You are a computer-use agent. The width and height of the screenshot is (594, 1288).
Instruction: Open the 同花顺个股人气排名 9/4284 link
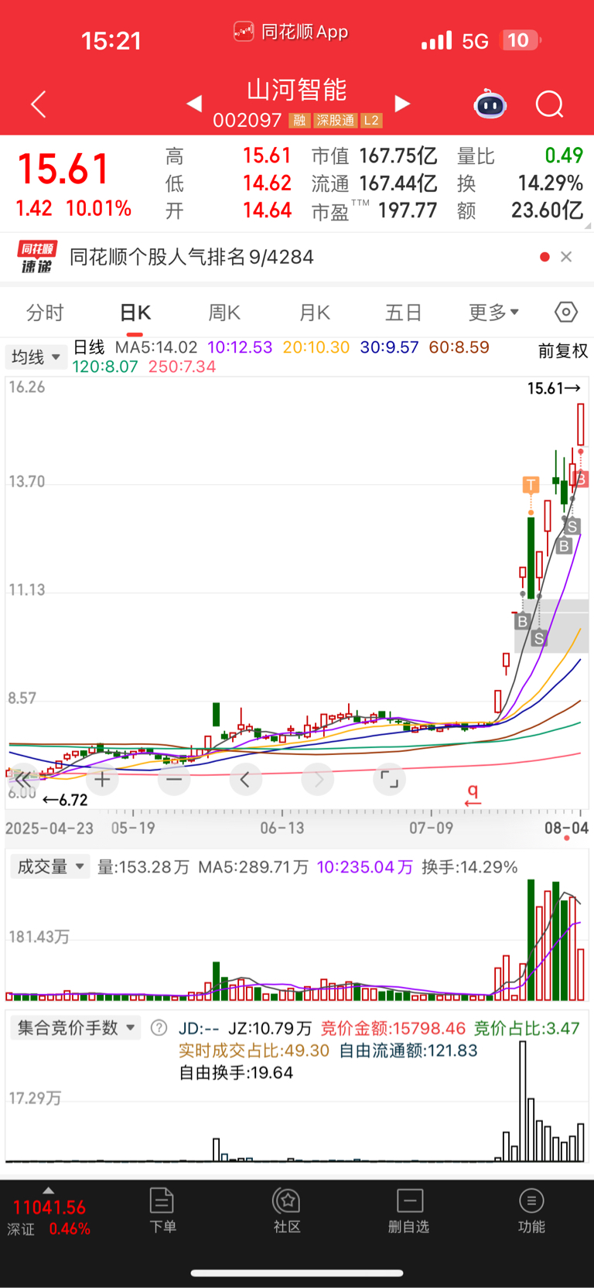click(x=192, y=257)
